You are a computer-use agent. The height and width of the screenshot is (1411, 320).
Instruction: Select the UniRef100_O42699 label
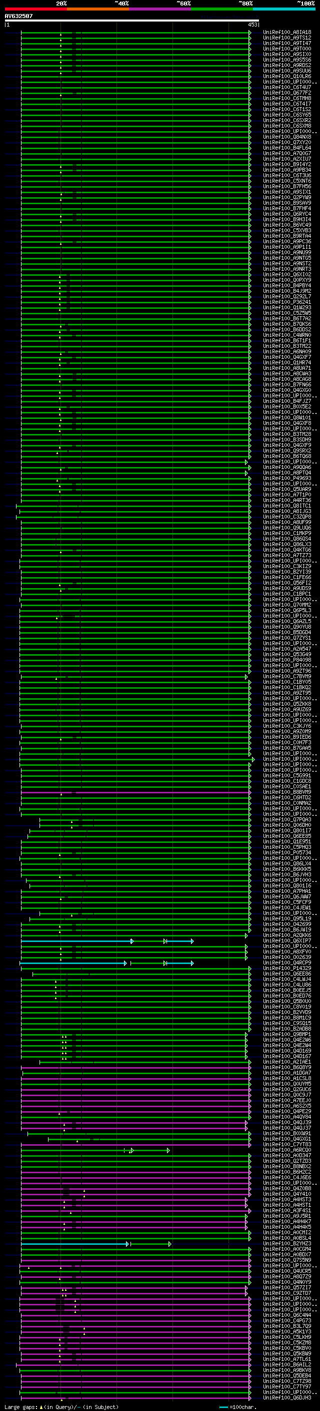pyautogui.click(x=287, y=924)
